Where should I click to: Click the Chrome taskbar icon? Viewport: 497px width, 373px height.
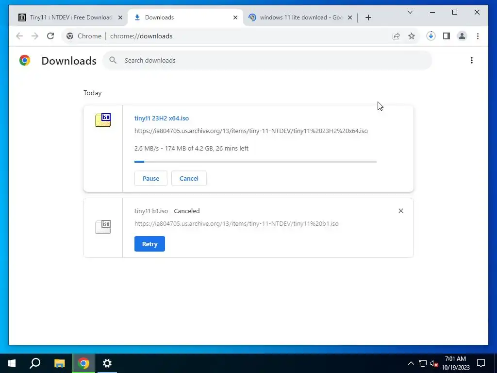click(x=83, y=363)
